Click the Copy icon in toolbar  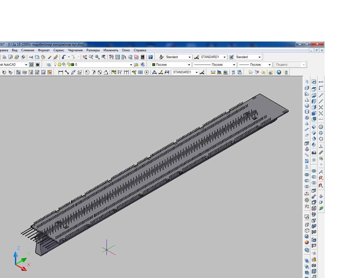point(37,57)
